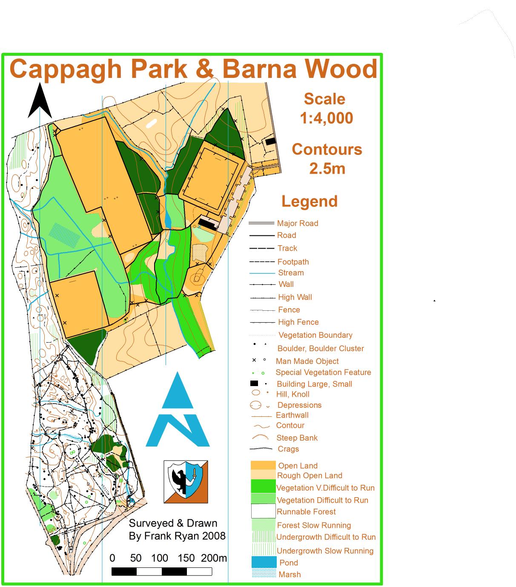Image resolution: width=516 pixels, height=587 pixels.
Task: Pick the Marsh hatched swatch in legend
Action: 264,574
